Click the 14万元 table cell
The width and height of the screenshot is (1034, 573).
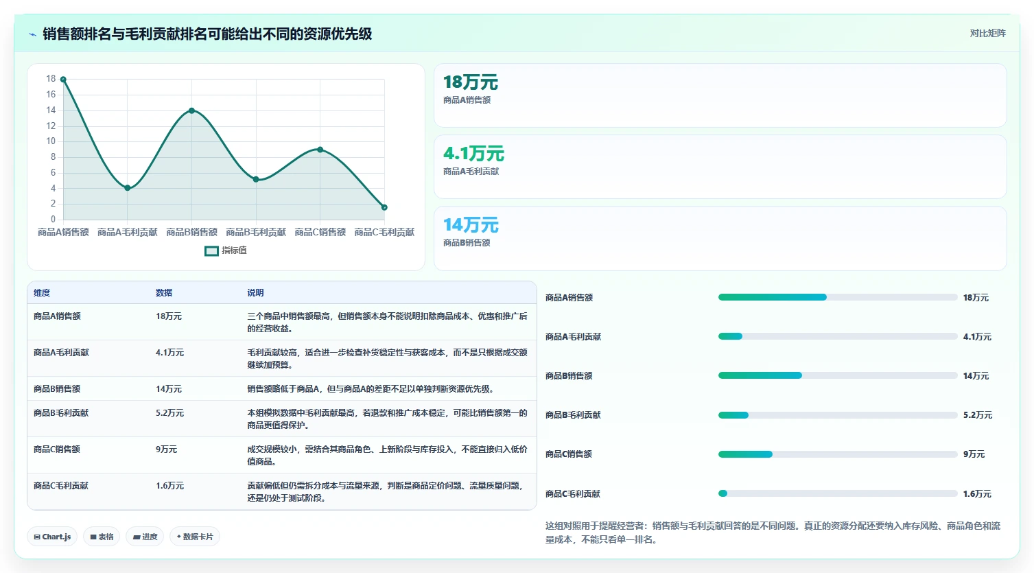click(169, 389)
